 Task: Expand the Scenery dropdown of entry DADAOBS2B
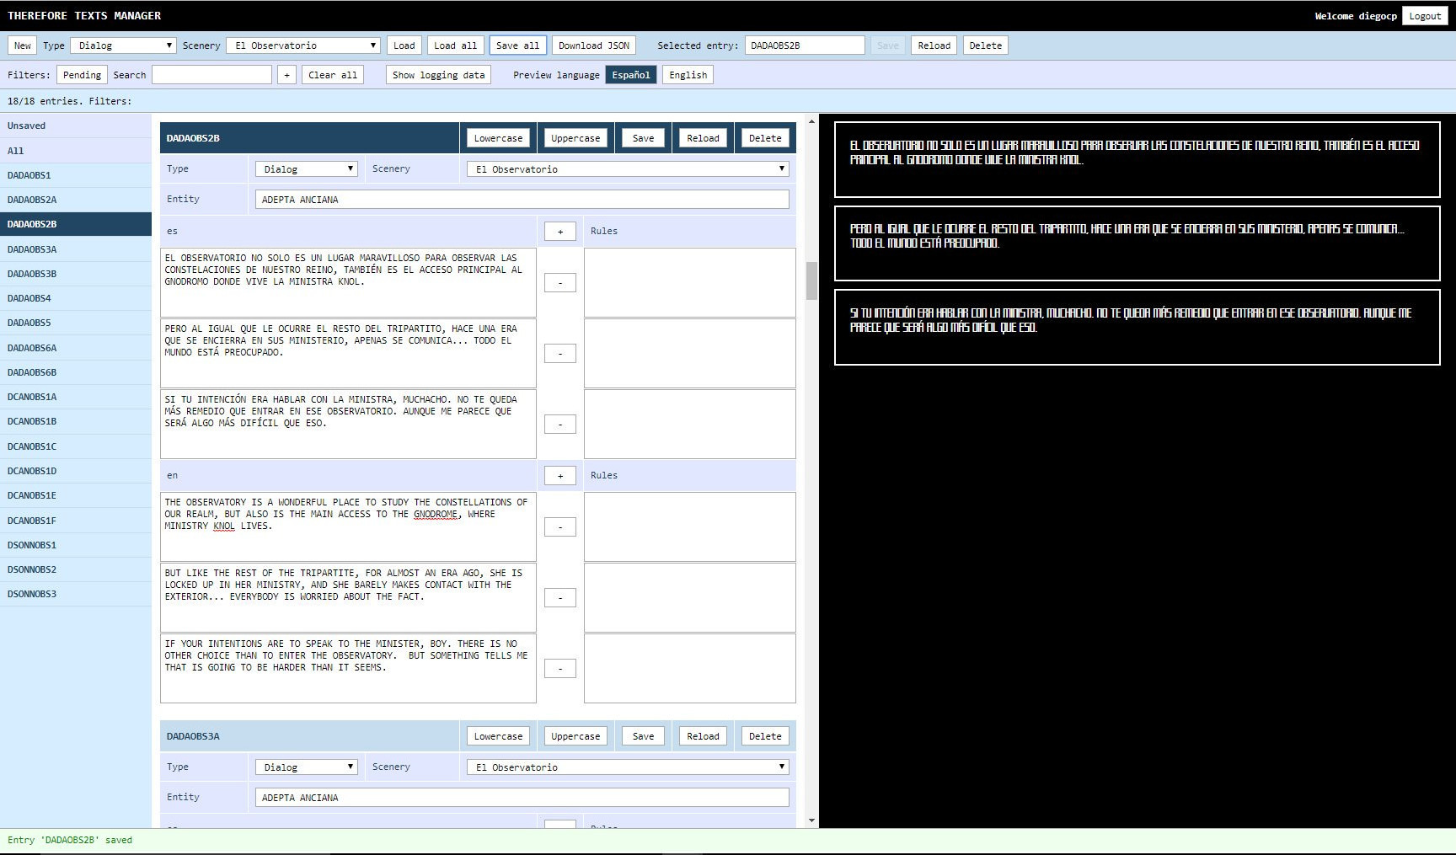(629, 169)
